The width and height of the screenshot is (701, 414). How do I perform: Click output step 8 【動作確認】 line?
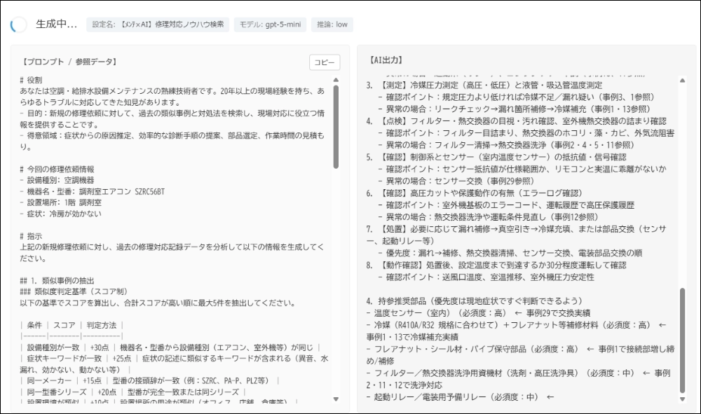click(496, 265)
